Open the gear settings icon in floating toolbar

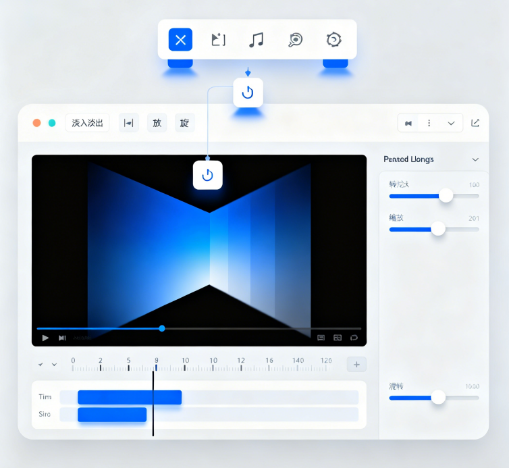click(333, 40)
